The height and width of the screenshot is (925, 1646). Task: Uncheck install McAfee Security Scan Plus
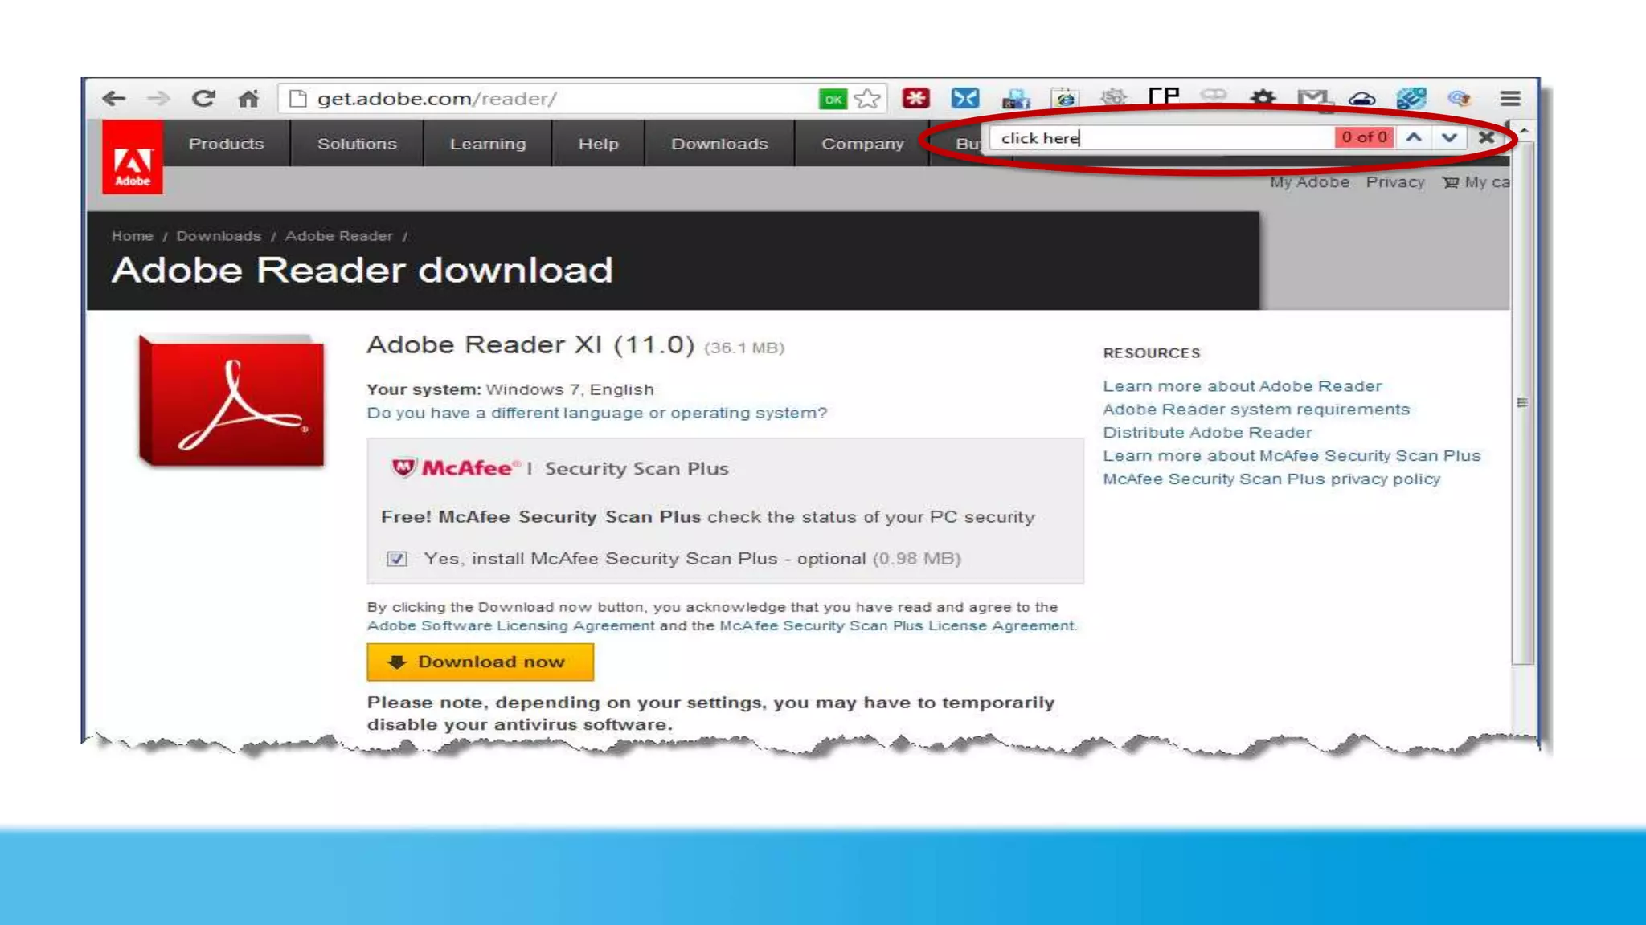point(397,559)
